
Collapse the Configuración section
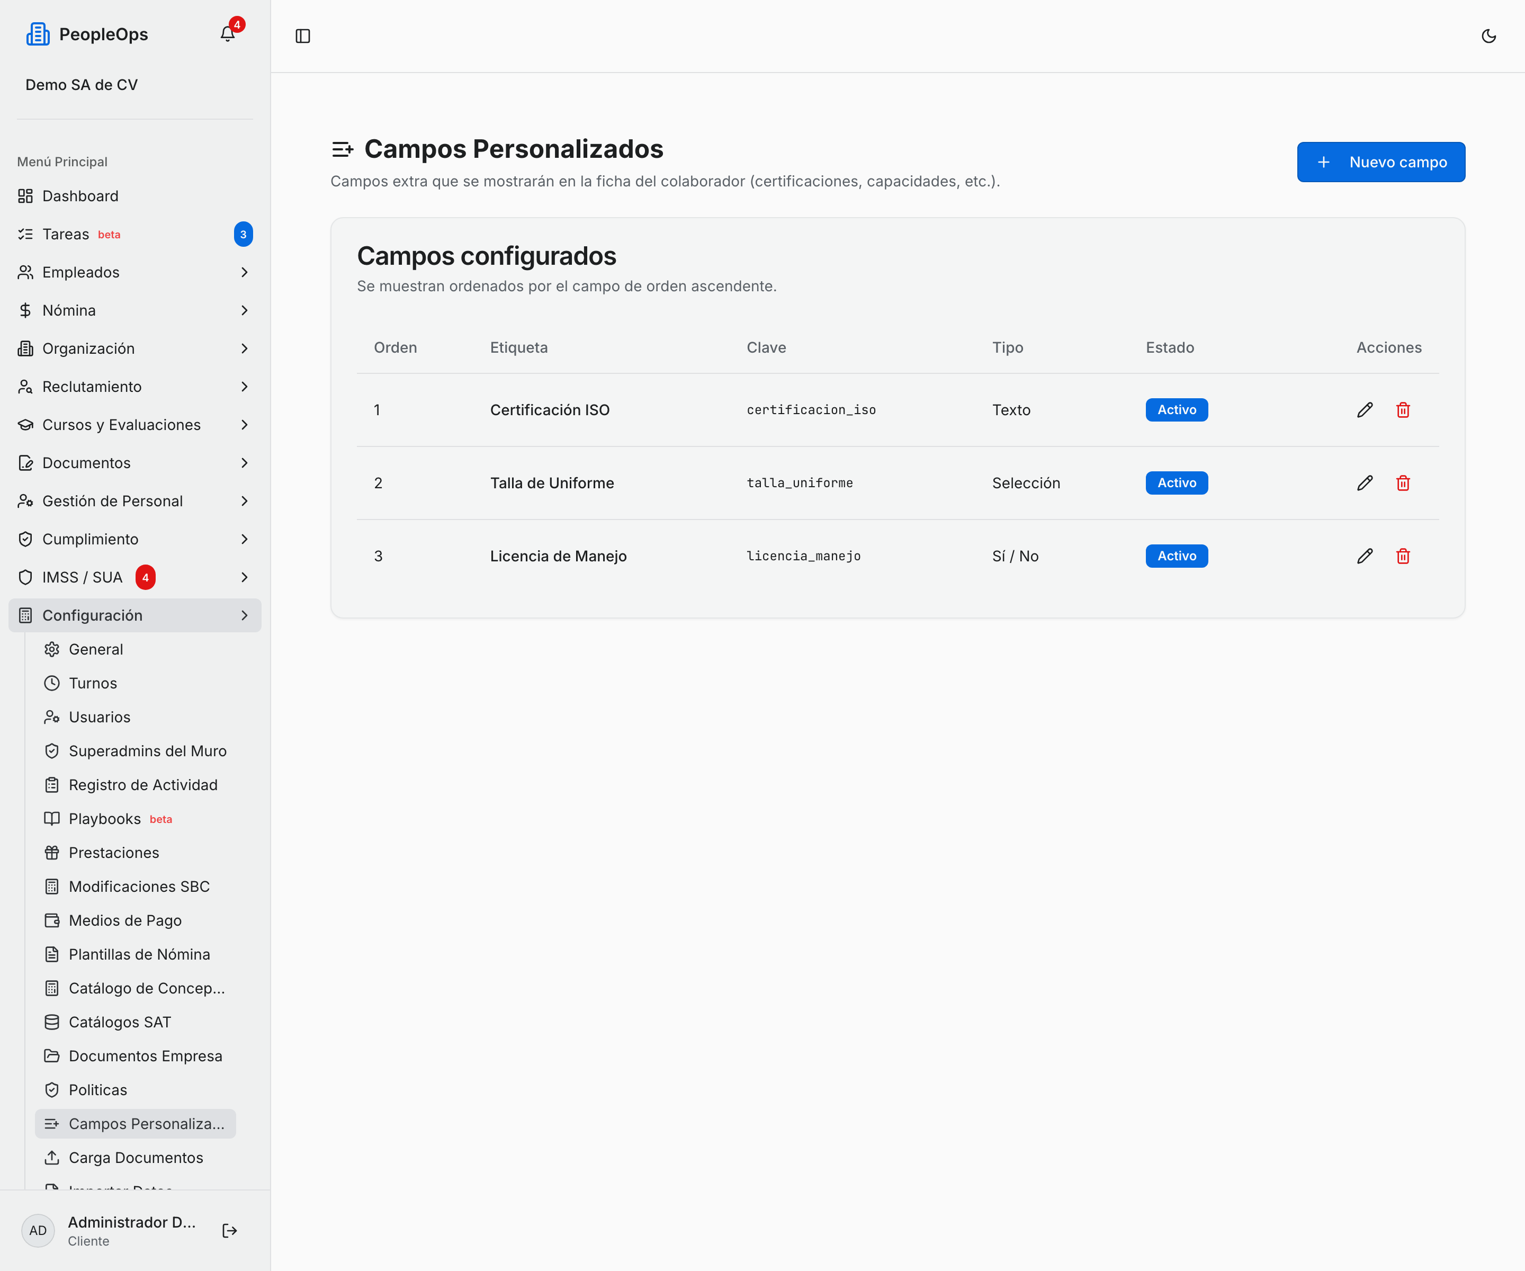pos(135,615)
